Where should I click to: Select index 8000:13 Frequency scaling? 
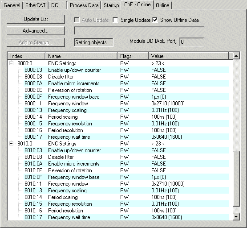coord(118,110)
